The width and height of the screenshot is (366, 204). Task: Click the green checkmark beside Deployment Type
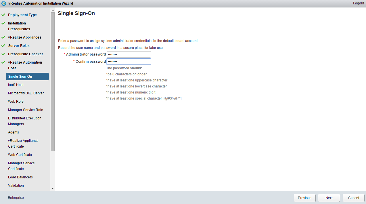3,15
